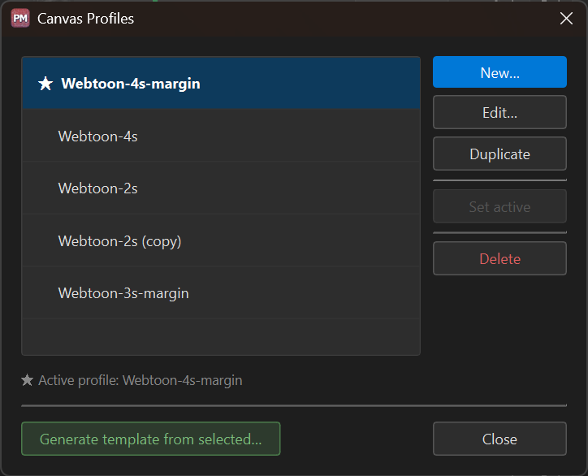Click the Close button at bottom
The image size is (588, 476).
coord(499,439)
